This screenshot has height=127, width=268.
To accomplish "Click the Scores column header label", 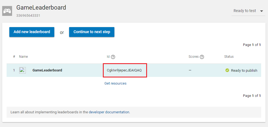I will click(x=193, y=57).
